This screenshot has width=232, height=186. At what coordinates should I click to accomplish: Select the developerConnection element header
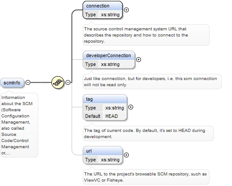109,56
